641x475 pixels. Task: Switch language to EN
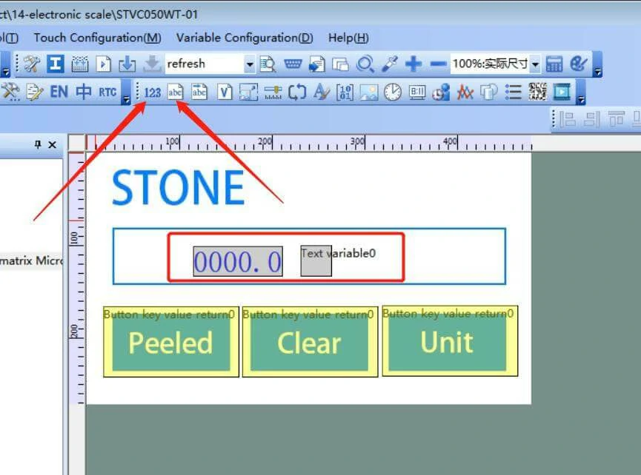point(59,92)
